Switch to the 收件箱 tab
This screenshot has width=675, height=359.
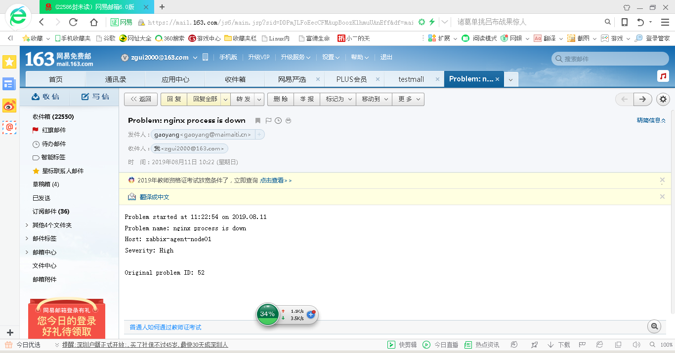[x=235, y=79]
